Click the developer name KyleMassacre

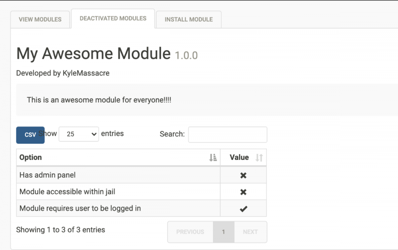[x=86, y=73]
